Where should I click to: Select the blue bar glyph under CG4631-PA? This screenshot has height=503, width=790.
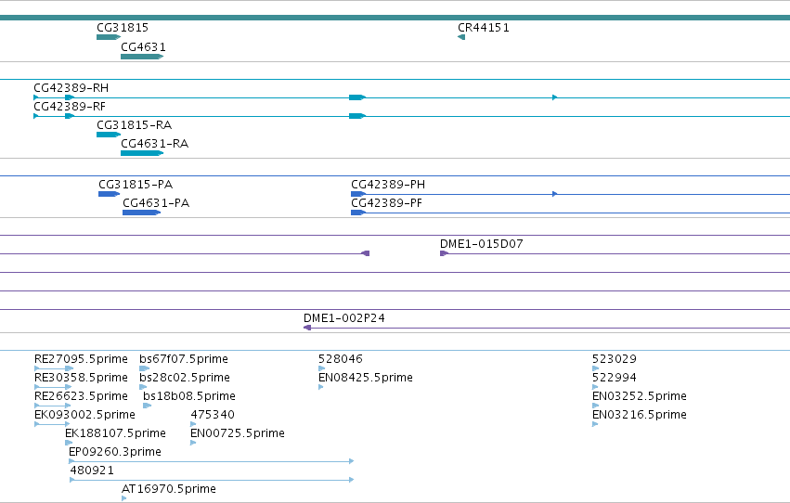point(142,213)
